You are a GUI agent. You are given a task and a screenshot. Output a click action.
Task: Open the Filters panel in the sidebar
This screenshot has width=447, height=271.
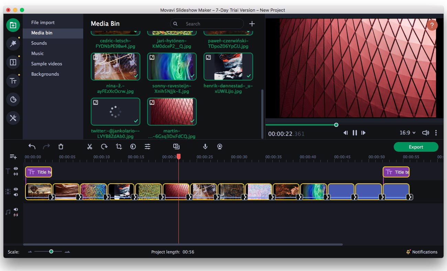(13, 43)
